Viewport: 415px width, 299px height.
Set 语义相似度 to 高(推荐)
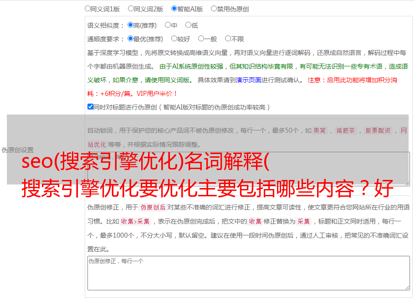pyautogui.click(x=130, y=25)
